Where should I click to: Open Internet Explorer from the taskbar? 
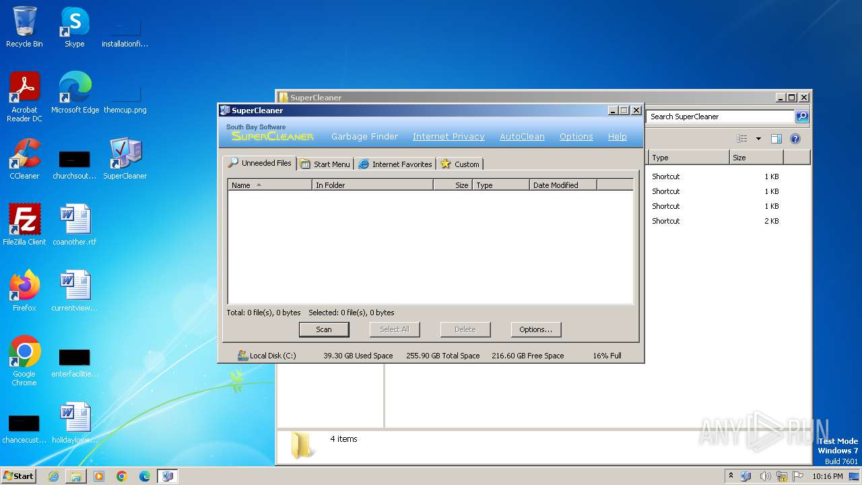(53, 476)
